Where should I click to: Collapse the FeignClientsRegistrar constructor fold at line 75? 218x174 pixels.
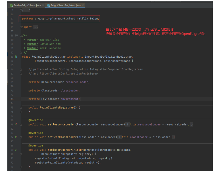(21, 107)
